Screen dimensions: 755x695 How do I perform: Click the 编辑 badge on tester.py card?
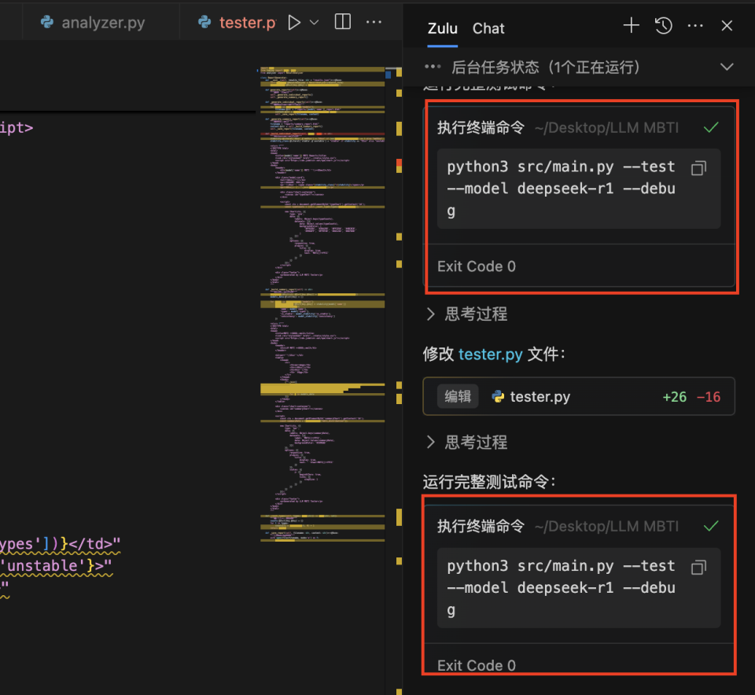pos(458,396)
